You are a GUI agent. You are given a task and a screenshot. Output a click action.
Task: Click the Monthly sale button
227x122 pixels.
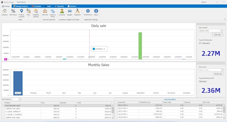[218, 74]
